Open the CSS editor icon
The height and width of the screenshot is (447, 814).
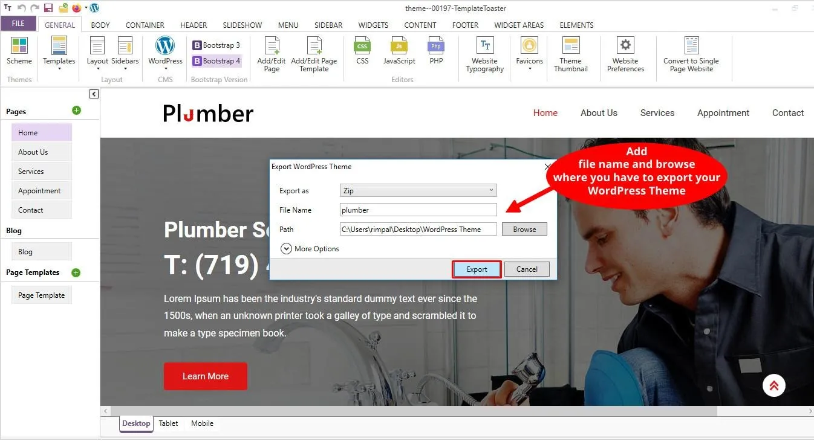tap(362, 47)
